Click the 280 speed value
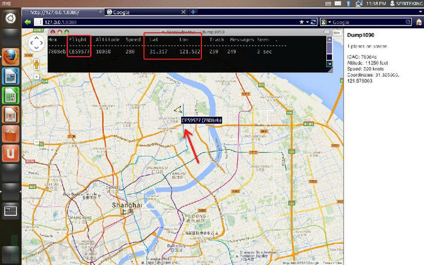Image resolution: width=424 pixels, height=265 pixels. click(x=130, y=52)
